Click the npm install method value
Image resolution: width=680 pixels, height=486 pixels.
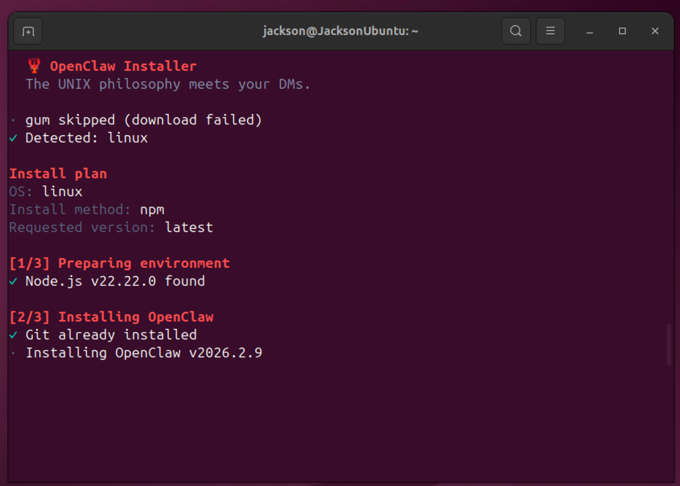[152, 210]
